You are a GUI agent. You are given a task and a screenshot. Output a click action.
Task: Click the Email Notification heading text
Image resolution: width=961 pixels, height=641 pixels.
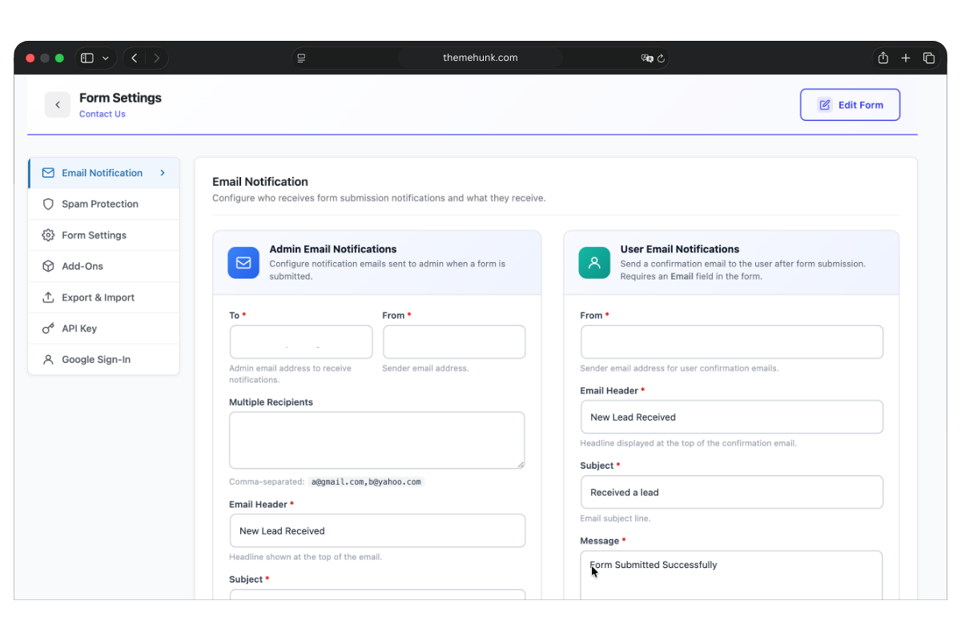click(x=260, y=182)
